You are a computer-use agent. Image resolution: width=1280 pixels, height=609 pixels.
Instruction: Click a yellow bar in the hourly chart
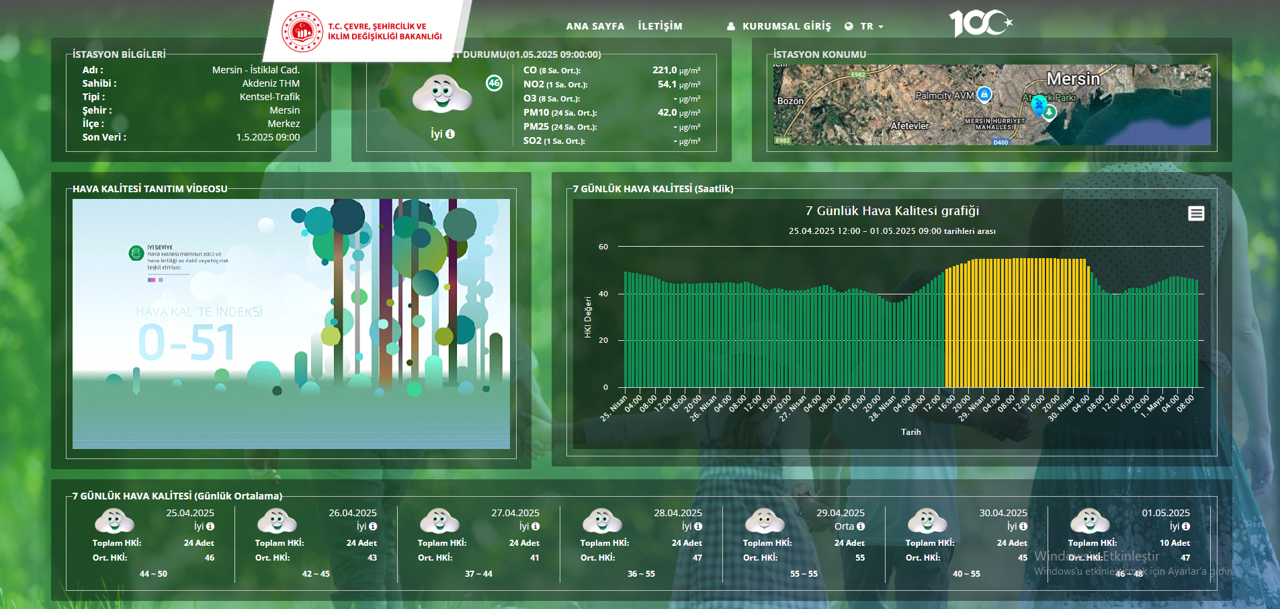pos(1015,323)
